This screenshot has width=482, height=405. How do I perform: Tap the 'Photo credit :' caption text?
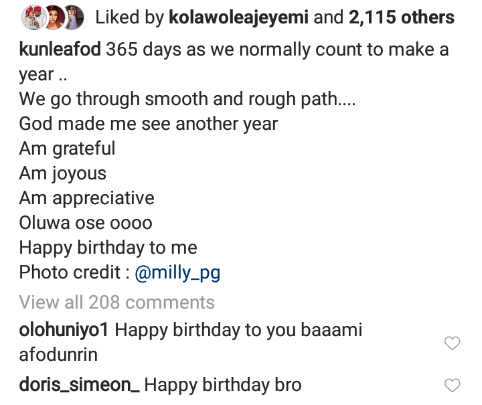click(x=74, y=273)
